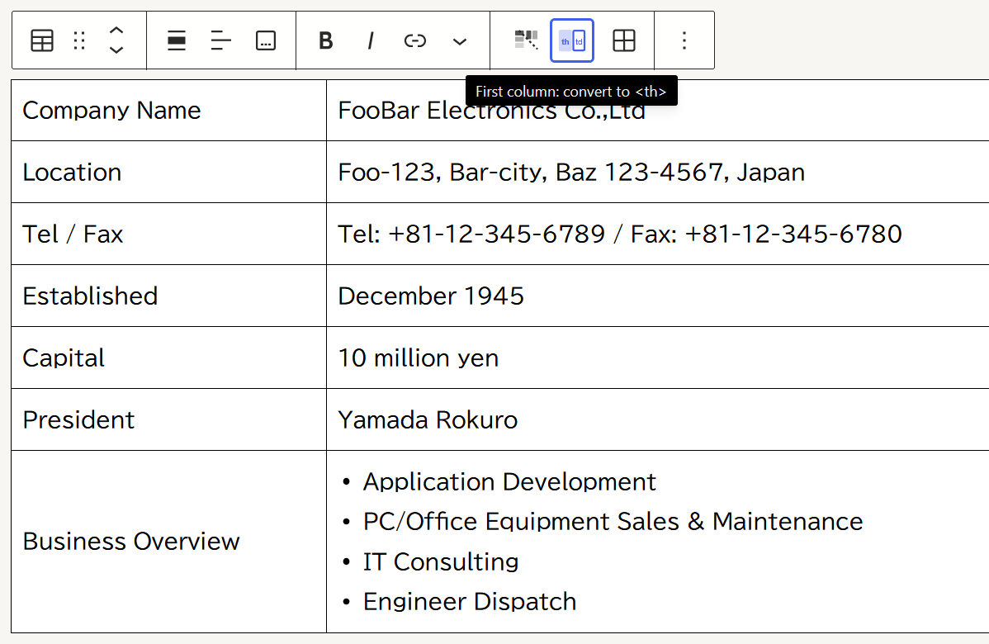Open the text alignment control

(220, 40)
